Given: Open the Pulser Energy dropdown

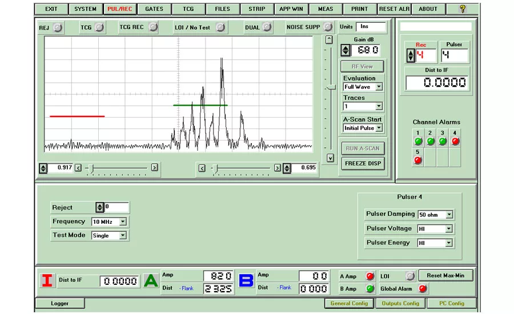Looking at the screenshot, I should 449,243.
